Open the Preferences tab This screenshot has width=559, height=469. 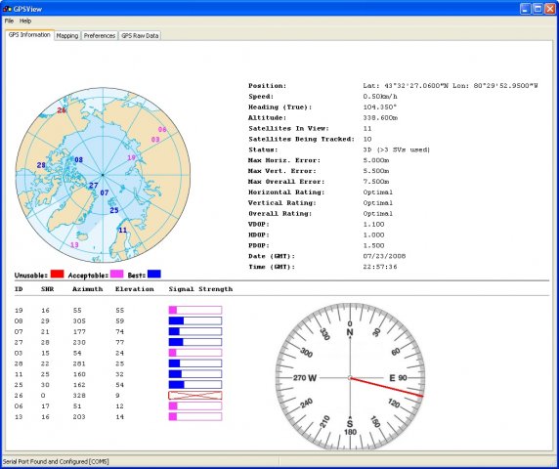pos(100,35)
